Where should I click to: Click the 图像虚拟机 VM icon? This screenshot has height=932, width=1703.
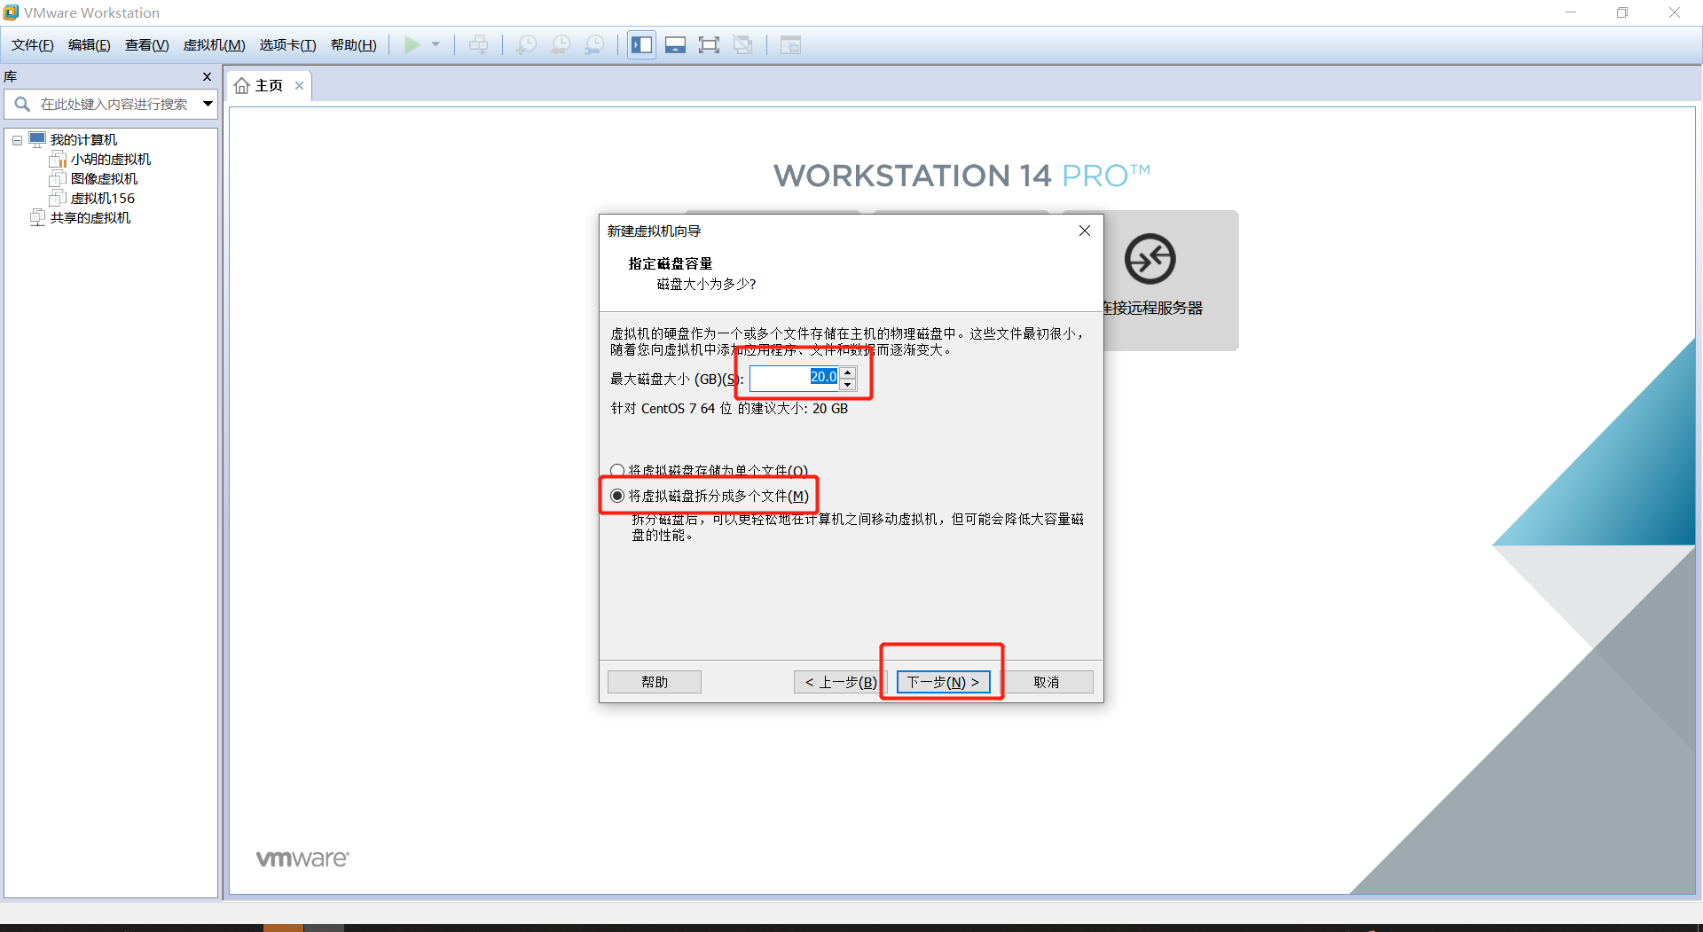[x=58, y=179]
